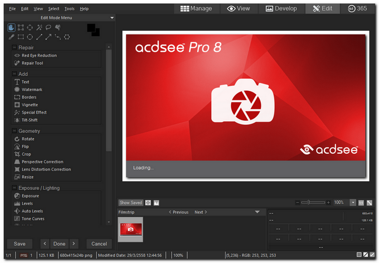This screenshot has width=379, height=263.
Task: Toggle the actual size 1:1 button
Action: click(361, 203)
